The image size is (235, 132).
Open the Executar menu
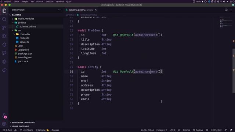[x=50, y=1]
